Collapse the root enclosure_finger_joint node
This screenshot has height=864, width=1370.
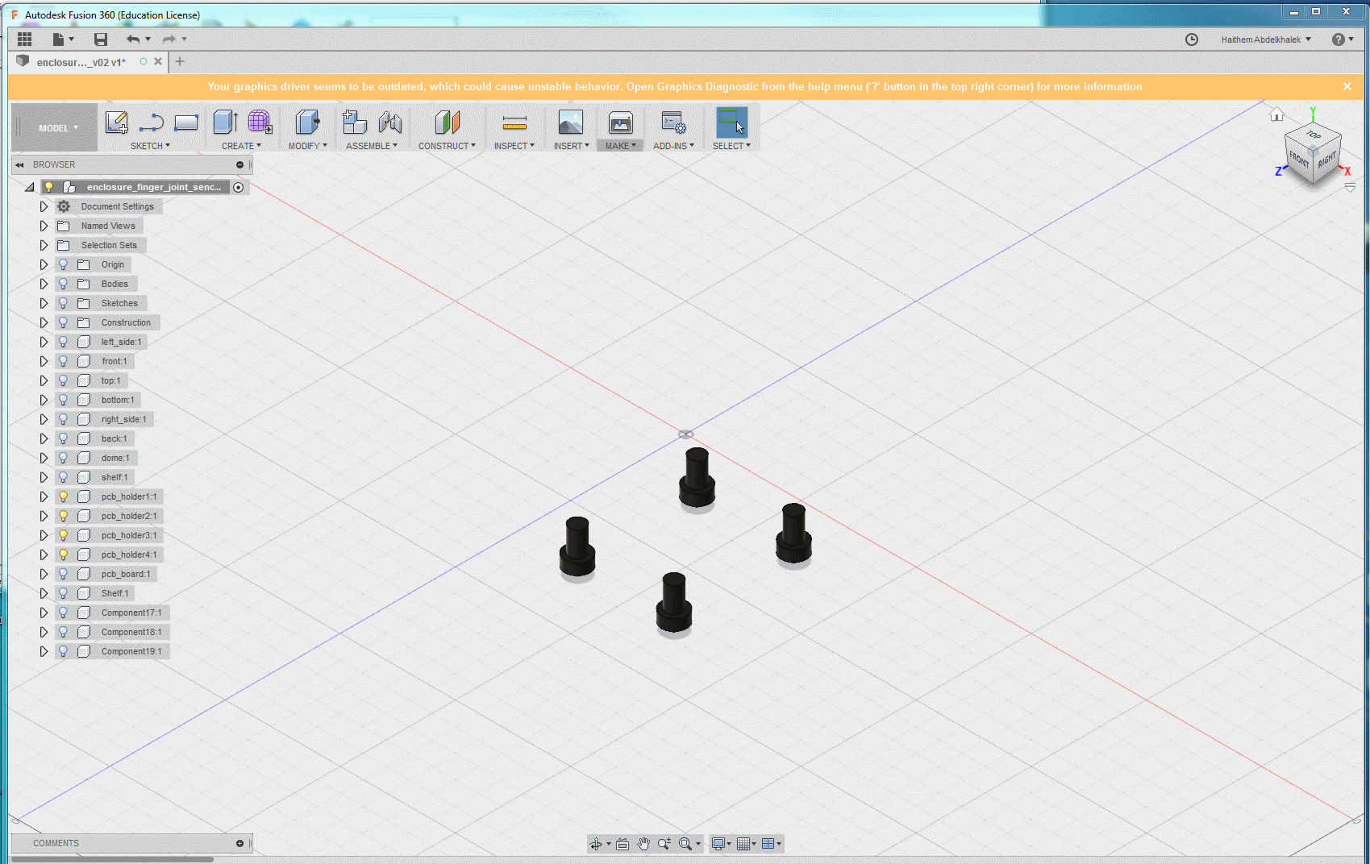click(x=30, y=187)
